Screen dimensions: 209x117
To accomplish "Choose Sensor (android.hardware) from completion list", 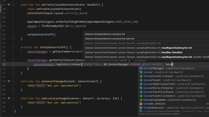I will click(x=173, y=72).
